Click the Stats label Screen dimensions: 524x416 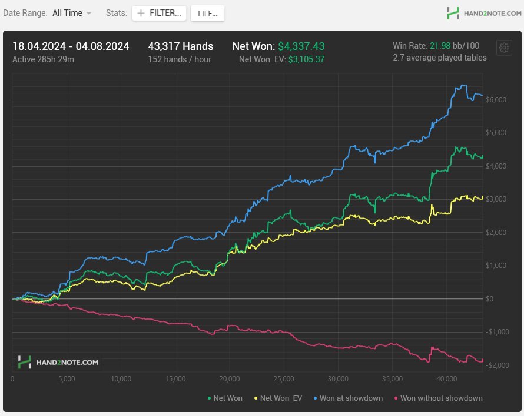click(117, 13)
